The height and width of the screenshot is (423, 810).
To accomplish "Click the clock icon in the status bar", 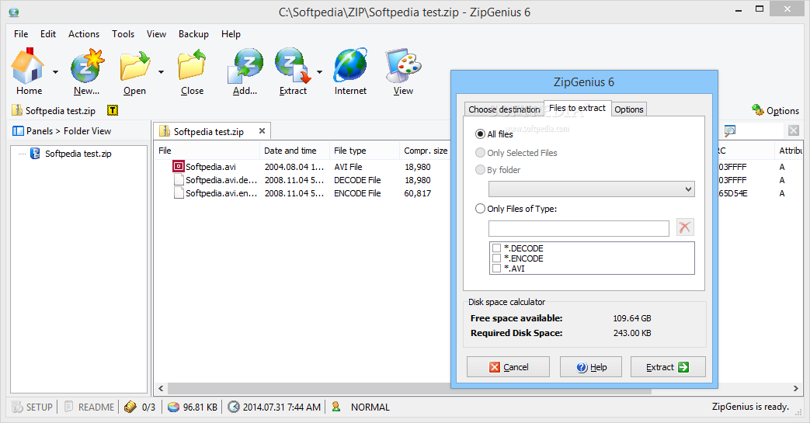I will 234,407.
